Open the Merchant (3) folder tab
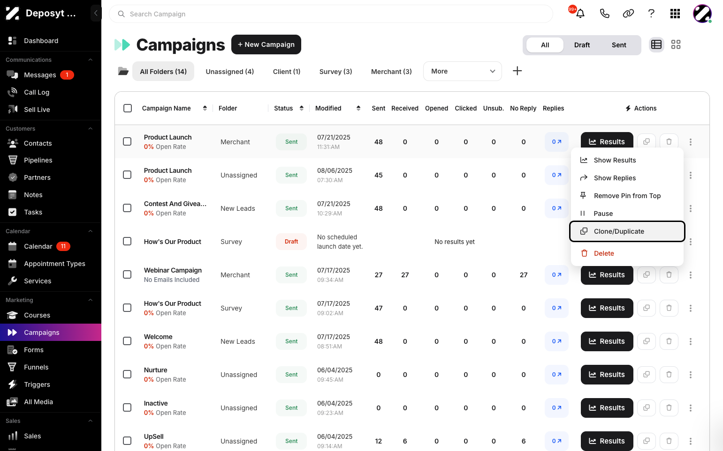Viewport: 723px width, 451px height. pyautogui.click(x=391, y=72)
